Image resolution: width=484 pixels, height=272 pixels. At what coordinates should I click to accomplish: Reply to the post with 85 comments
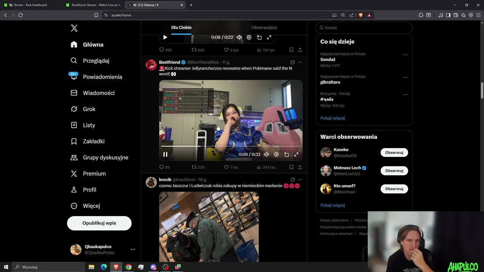pos(164,167)
